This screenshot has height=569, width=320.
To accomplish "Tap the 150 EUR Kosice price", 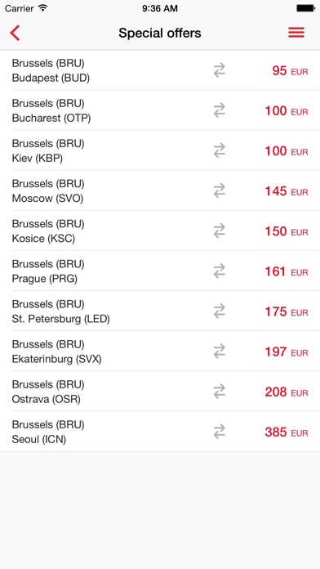I will (287, 231).
